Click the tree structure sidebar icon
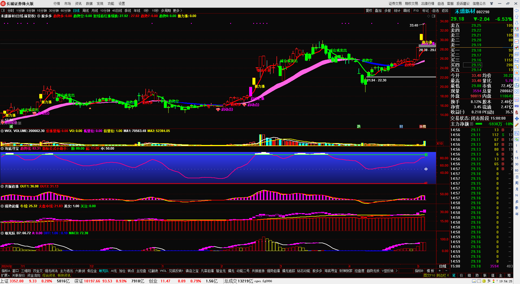 [517, 67]
